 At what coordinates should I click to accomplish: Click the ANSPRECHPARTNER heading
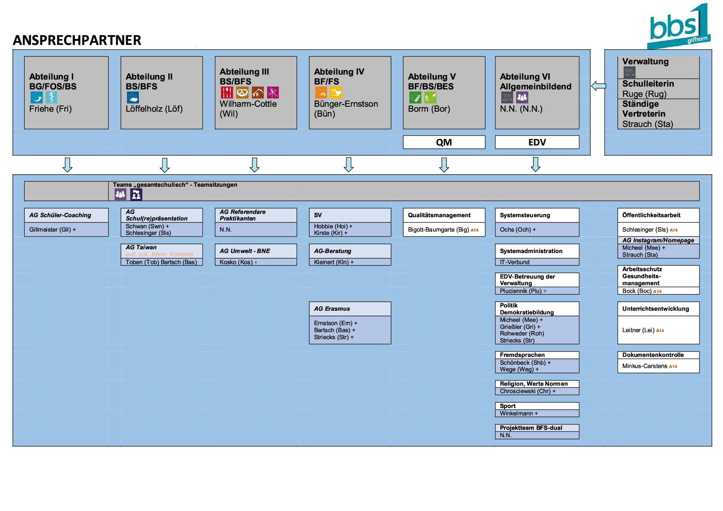(77, 40)
